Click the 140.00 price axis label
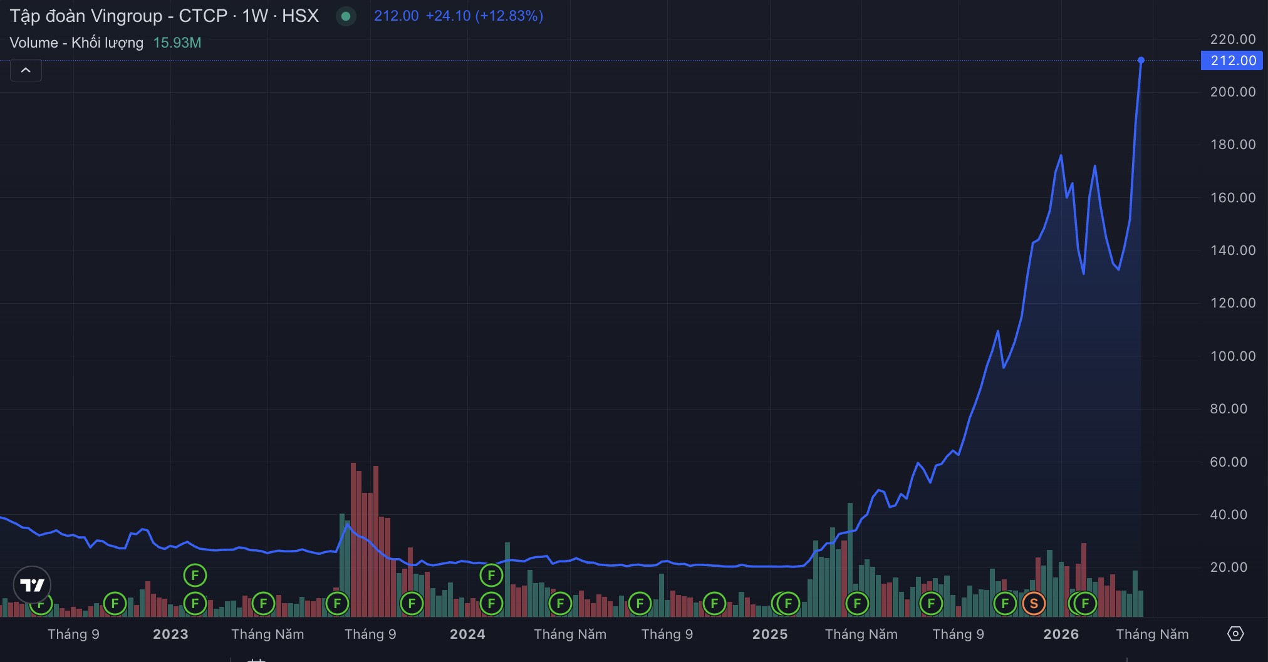 pos(1233,251)
